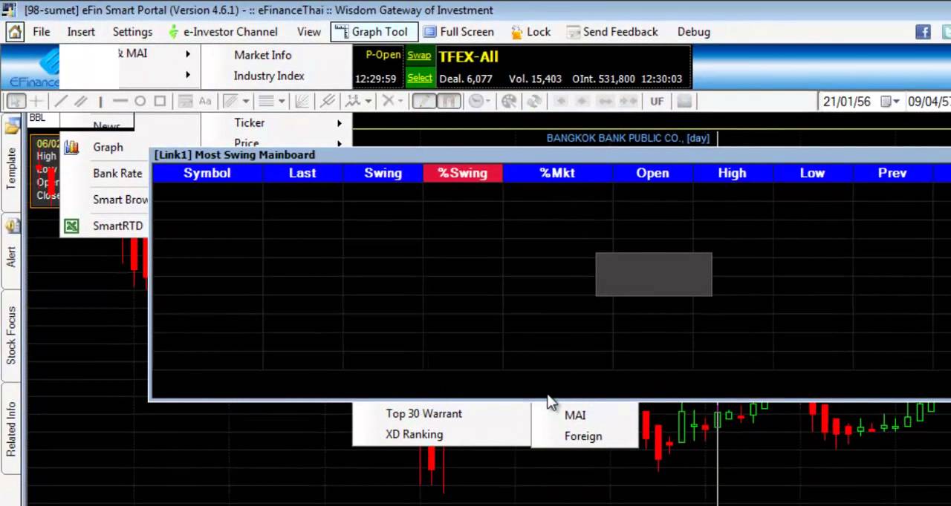The image size is (951, 506).
Task: Choose Foreign submenu item
Action: [x=583, y=436]
